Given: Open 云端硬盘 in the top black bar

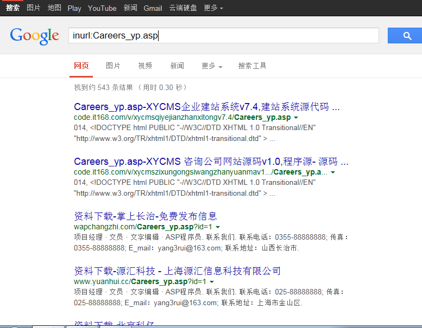Looking at the screenshot, I should (x=183, y=8).
